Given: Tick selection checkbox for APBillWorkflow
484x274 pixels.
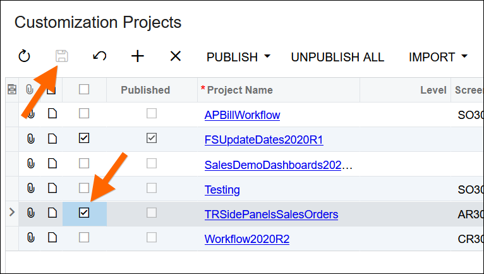Looking at the screenshot, I should pyautogui.click(x=84, y=114).
